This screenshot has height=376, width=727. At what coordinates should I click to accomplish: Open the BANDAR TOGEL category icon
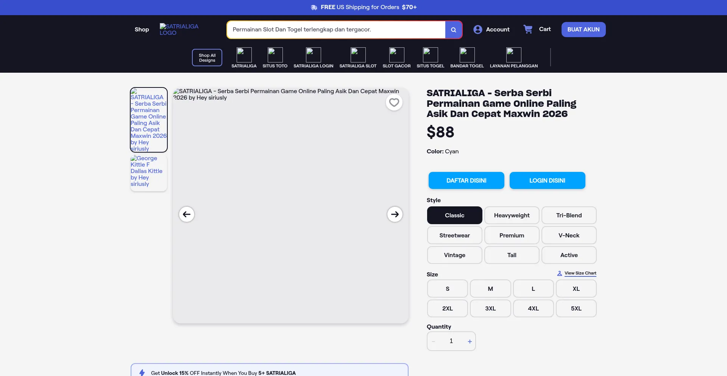click(x=467, y=55)
